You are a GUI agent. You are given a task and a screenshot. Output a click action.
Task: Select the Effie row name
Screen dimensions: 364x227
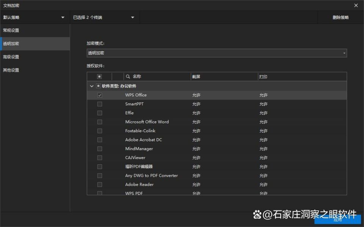point(129,113)
